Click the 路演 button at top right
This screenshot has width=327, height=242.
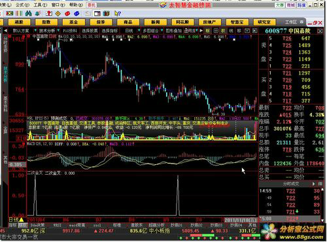point(301,5)
